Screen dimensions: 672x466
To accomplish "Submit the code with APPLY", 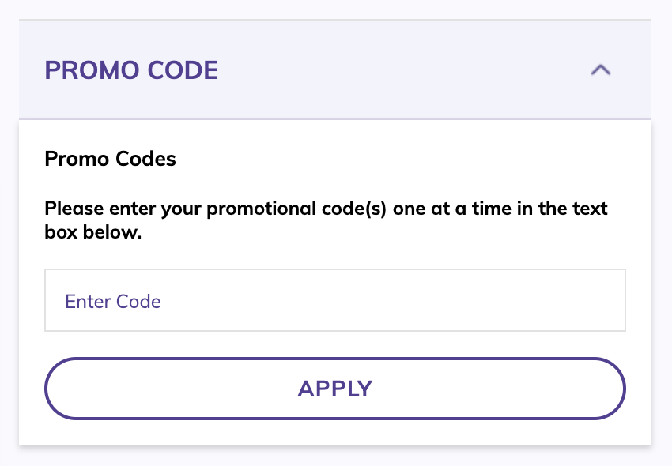I will point(335,389).
